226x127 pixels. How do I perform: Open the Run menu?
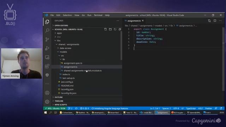[89, 15]
